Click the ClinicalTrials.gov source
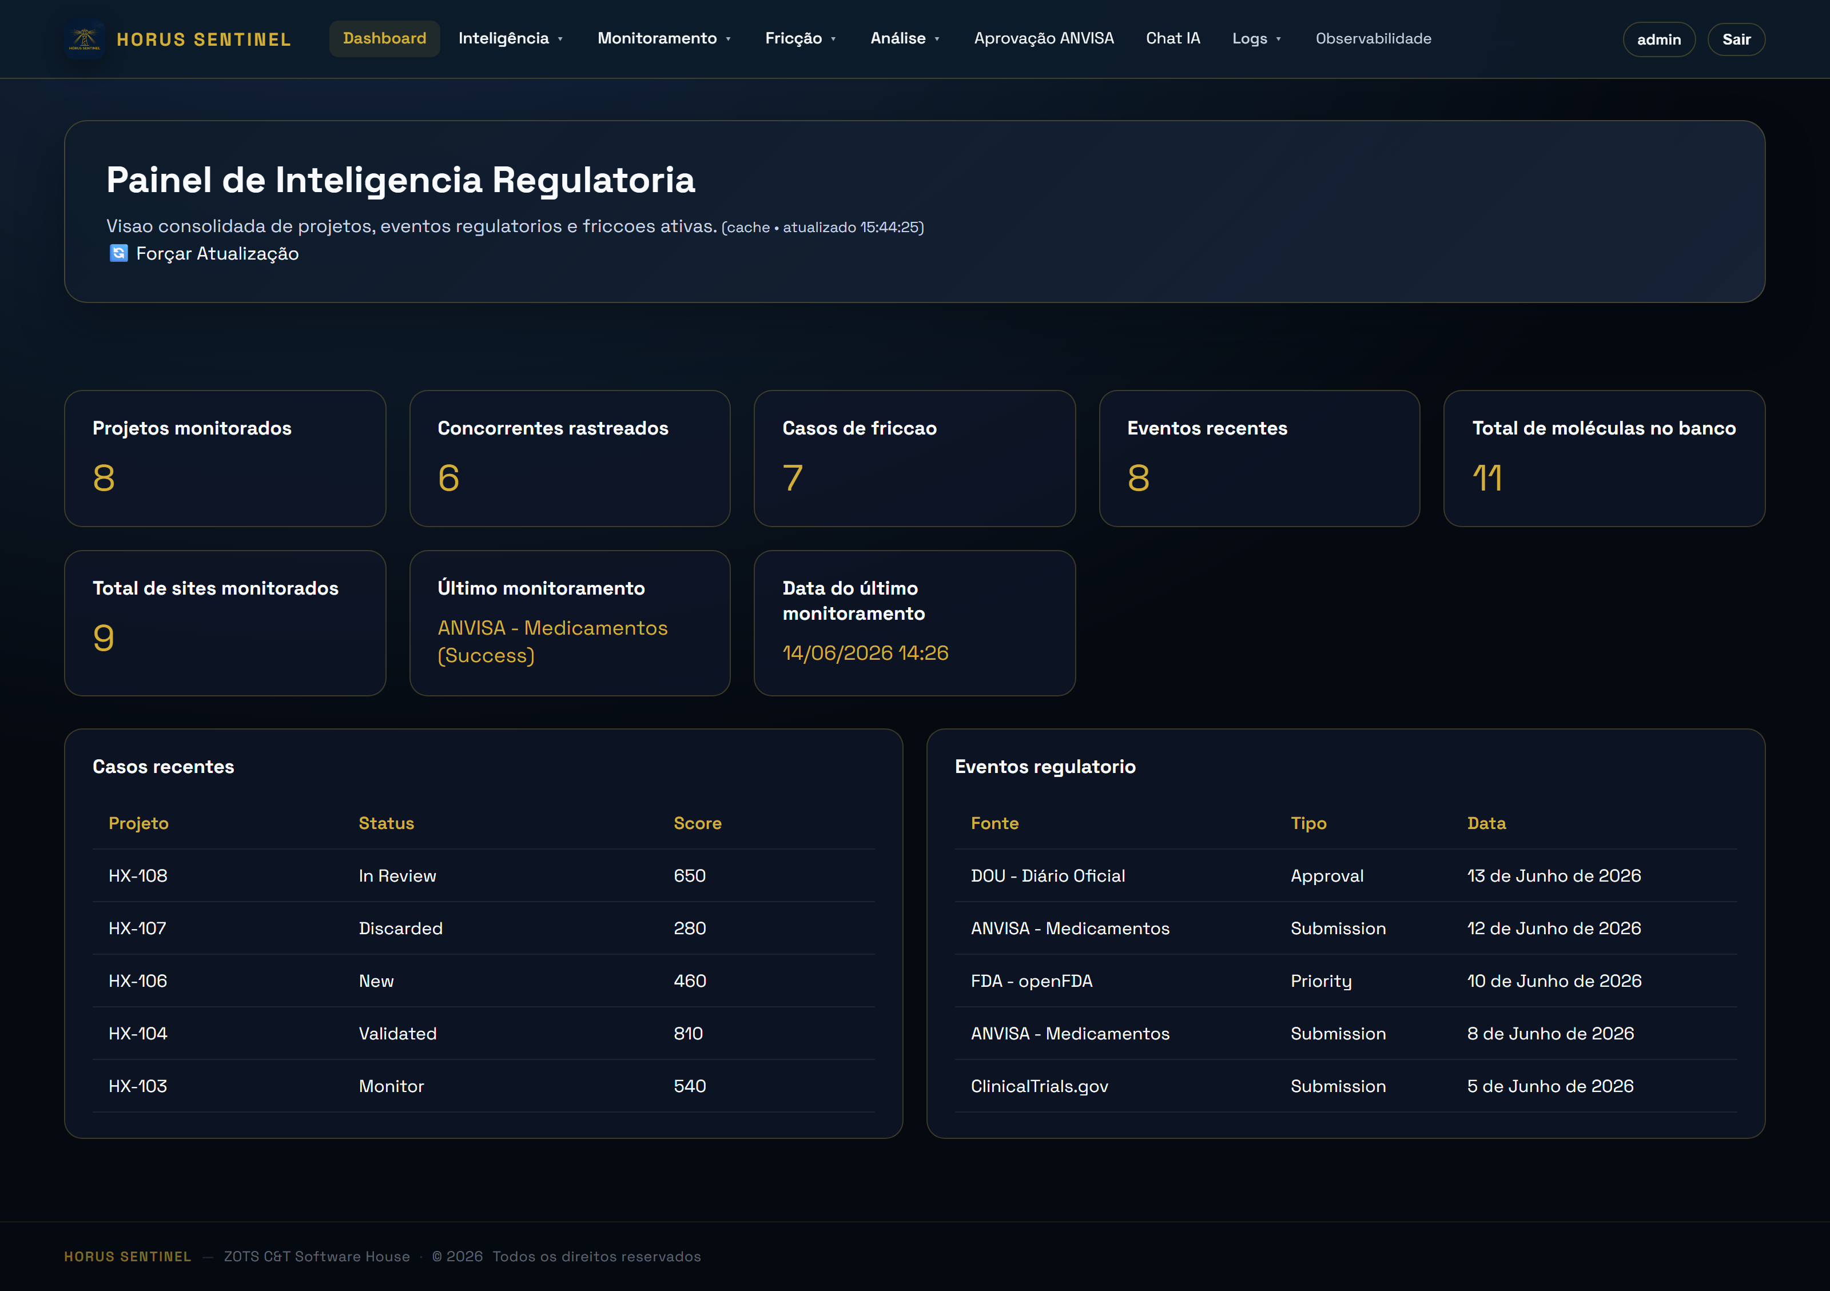 pos(1039,1086)
